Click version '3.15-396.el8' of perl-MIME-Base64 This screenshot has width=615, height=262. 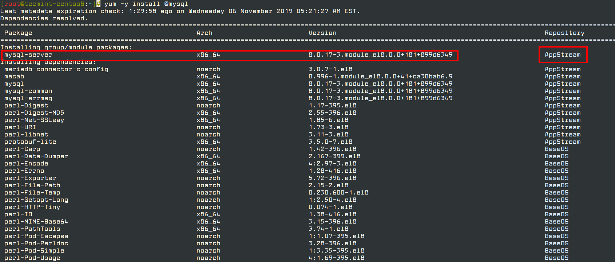point(333,222)
